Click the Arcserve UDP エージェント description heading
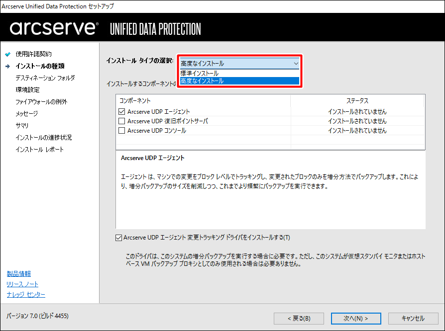 [x=153, y=158]
